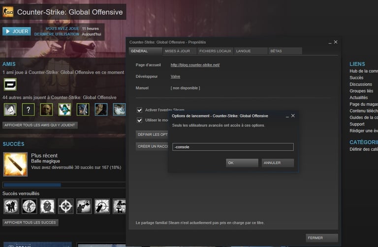Open the shooter with padlock locked achievement
This screenshot has height=247, width=378.
tap(84, 206)
